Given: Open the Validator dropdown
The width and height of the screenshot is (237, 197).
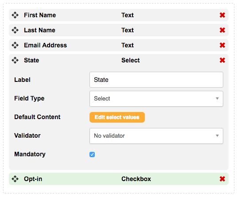Looking at the screenshot, I should pyautogui.click(x=156, y=136).
